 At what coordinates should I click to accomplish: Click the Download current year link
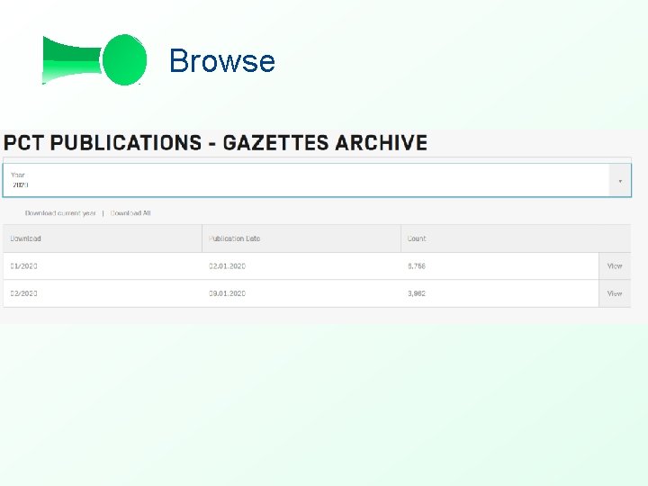60,213
